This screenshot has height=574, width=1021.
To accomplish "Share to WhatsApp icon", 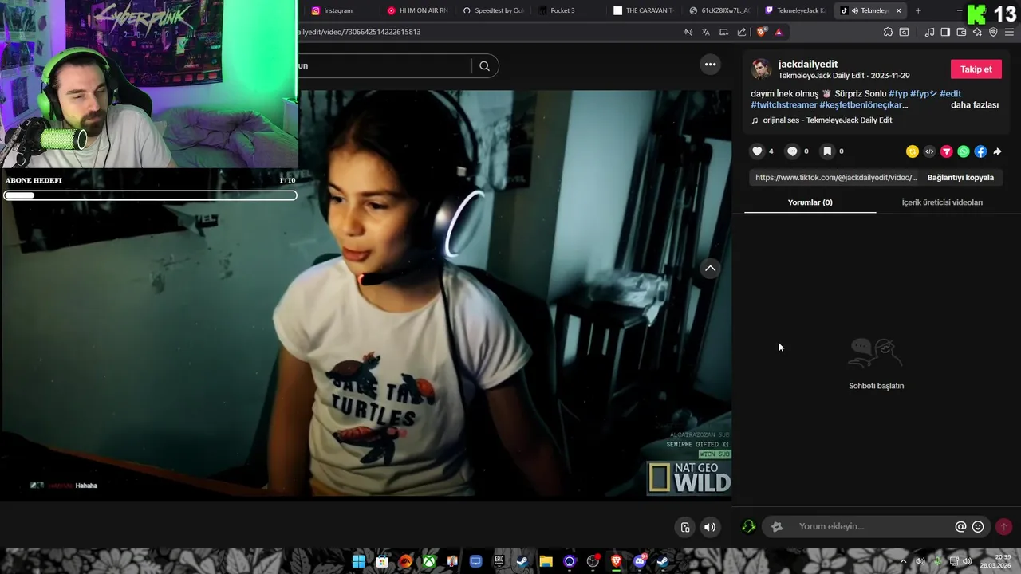I will [964, 151].
